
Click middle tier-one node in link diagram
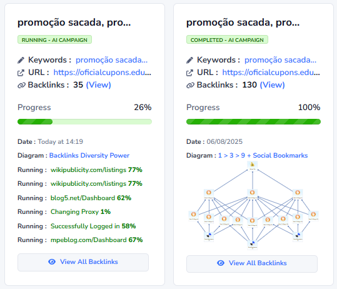pos(253,194)
